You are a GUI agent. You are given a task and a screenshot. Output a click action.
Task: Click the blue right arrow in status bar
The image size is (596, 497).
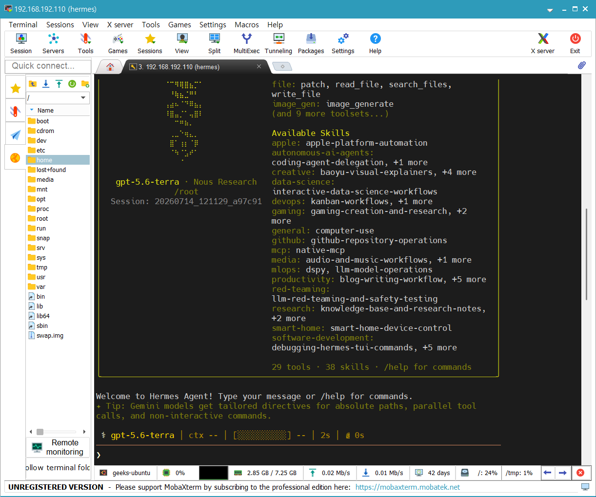point(563,473)
